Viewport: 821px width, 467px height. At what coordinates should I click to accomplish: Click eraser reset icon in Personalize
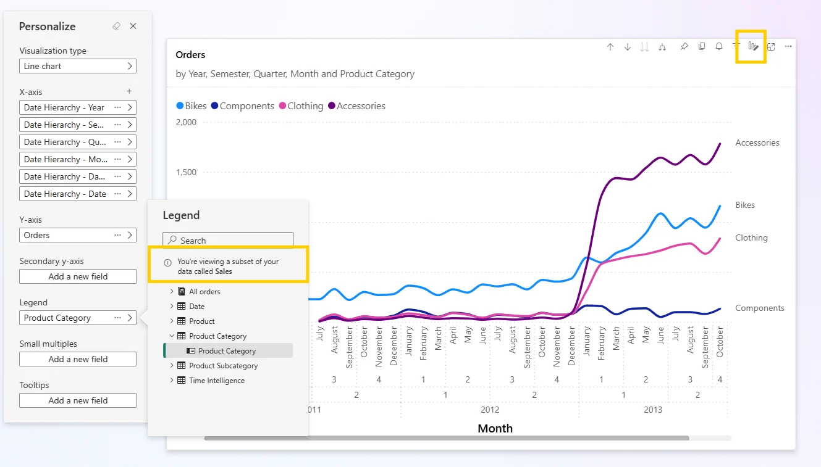point(116,27)
